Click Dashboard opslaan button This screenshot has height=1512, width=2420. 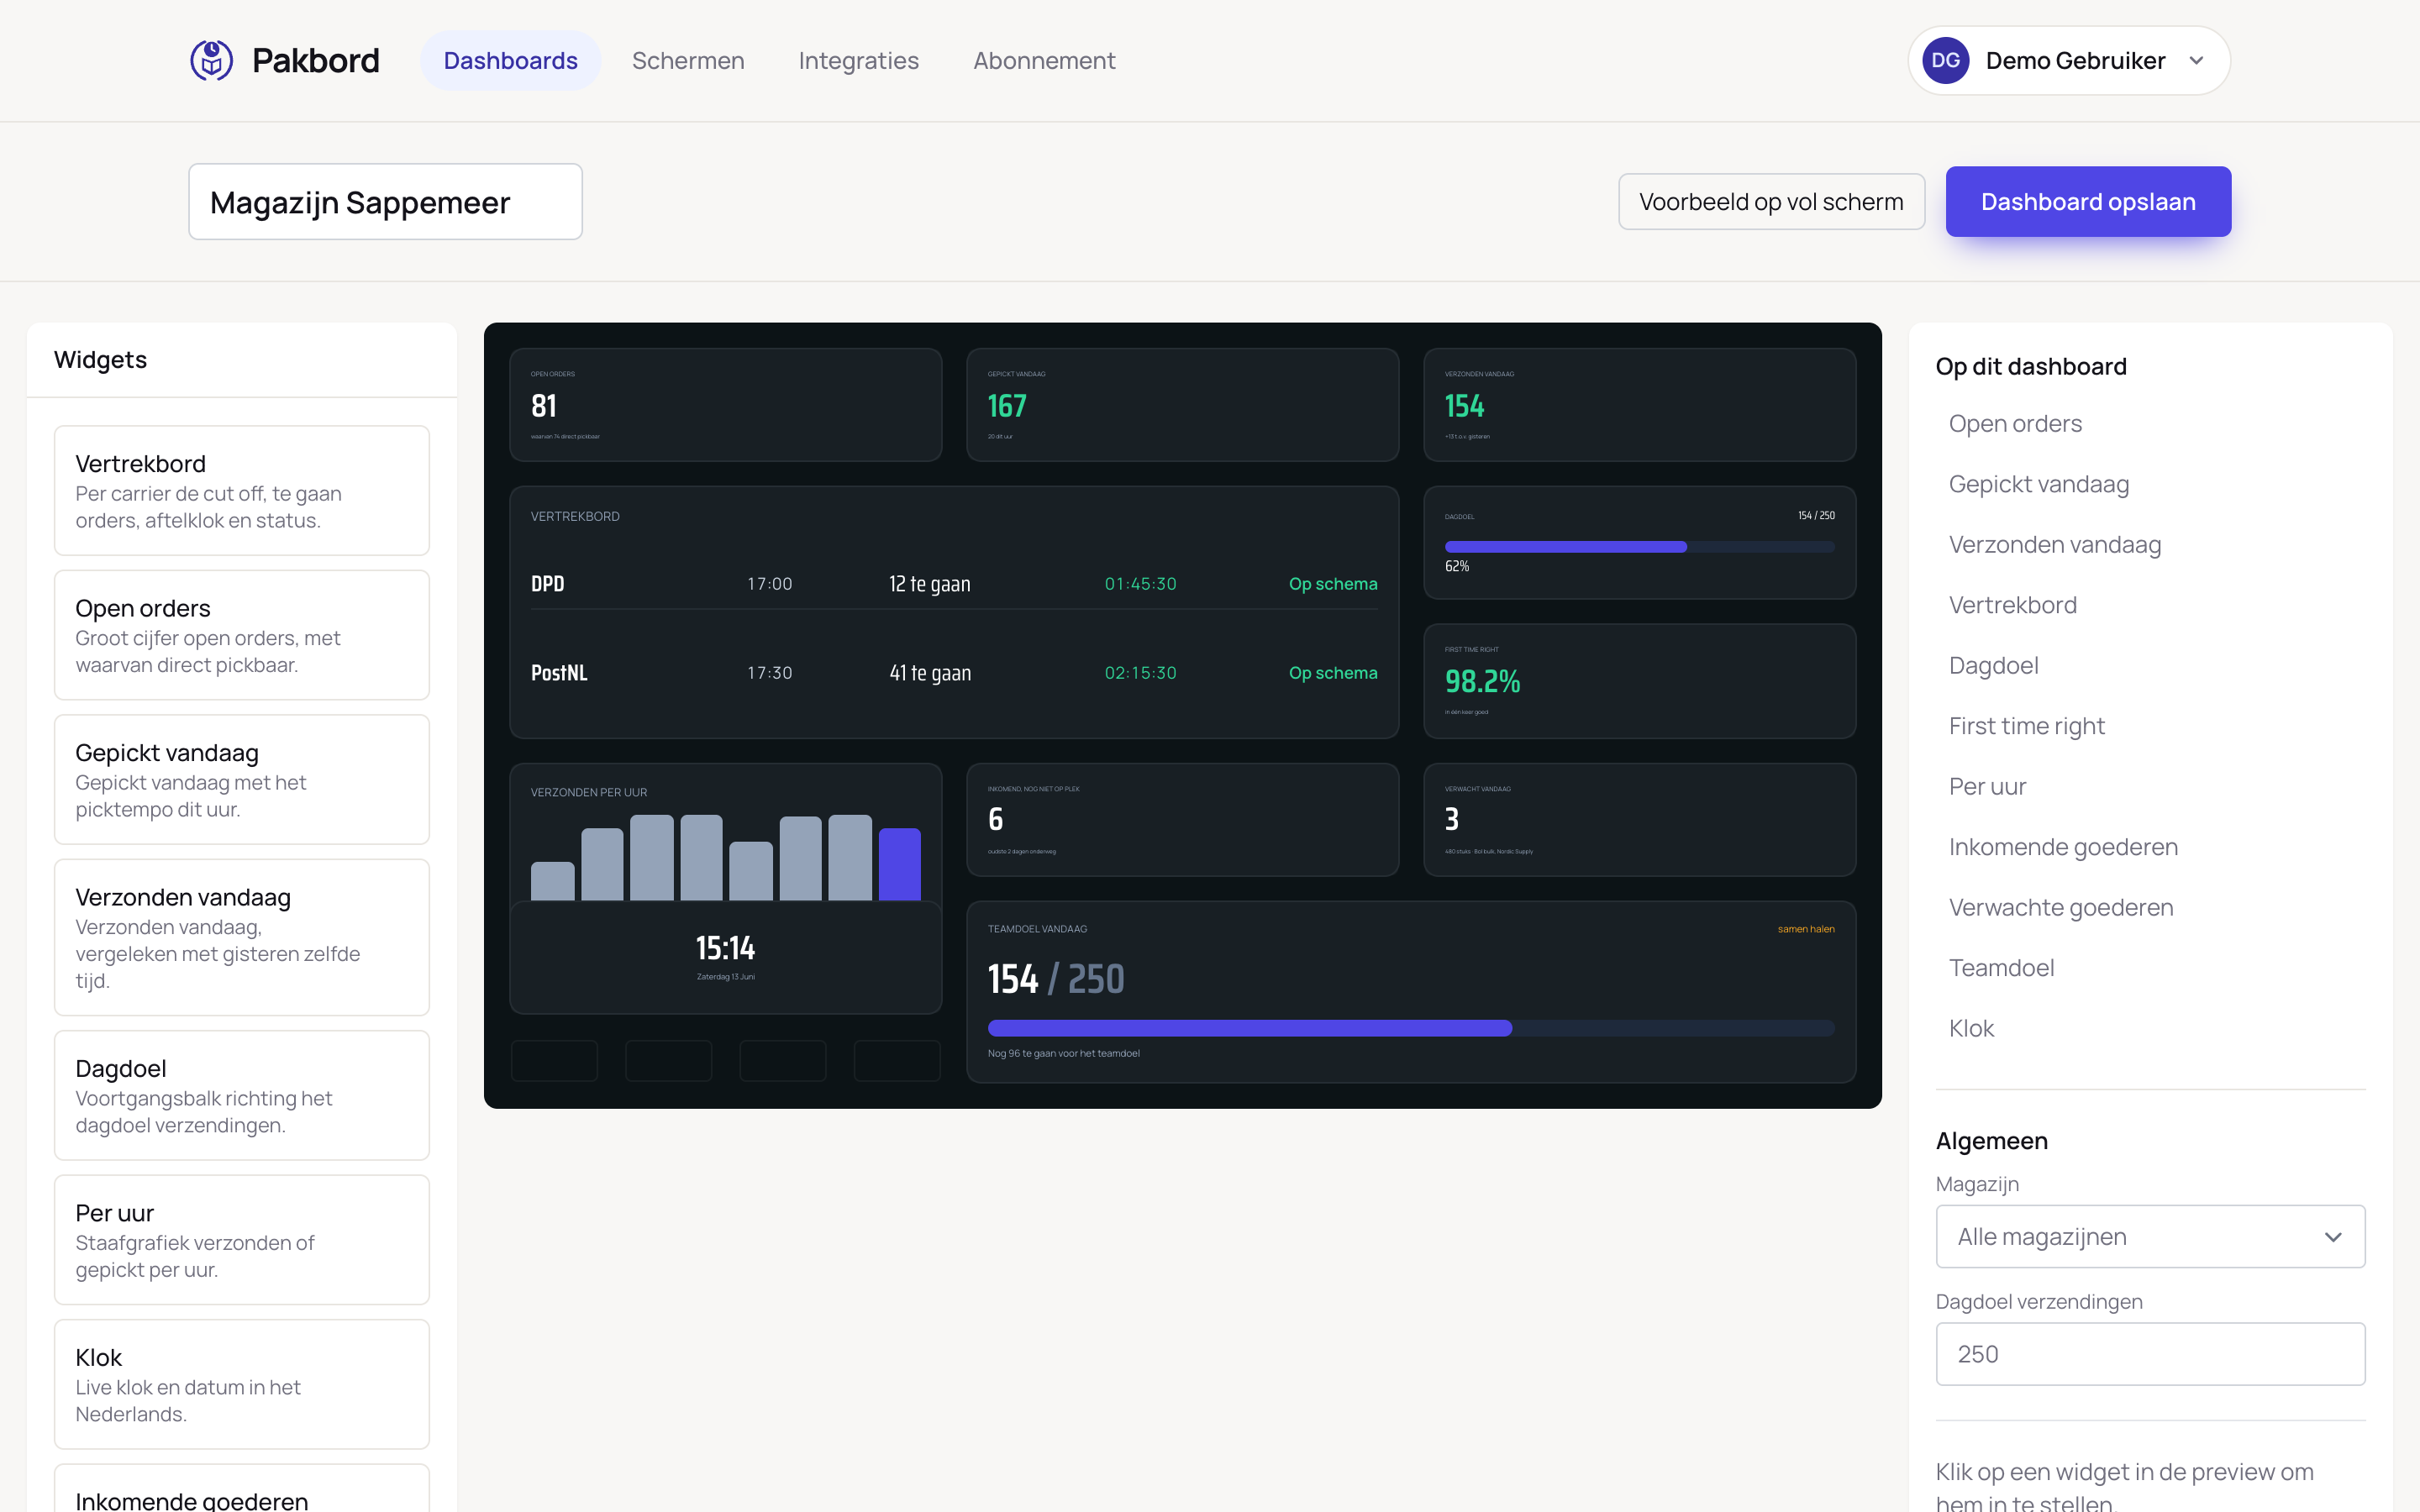[x=2088, y=201]
